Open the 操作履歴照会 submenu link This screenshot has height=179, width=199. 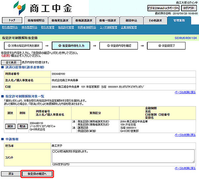click(30, 28)
